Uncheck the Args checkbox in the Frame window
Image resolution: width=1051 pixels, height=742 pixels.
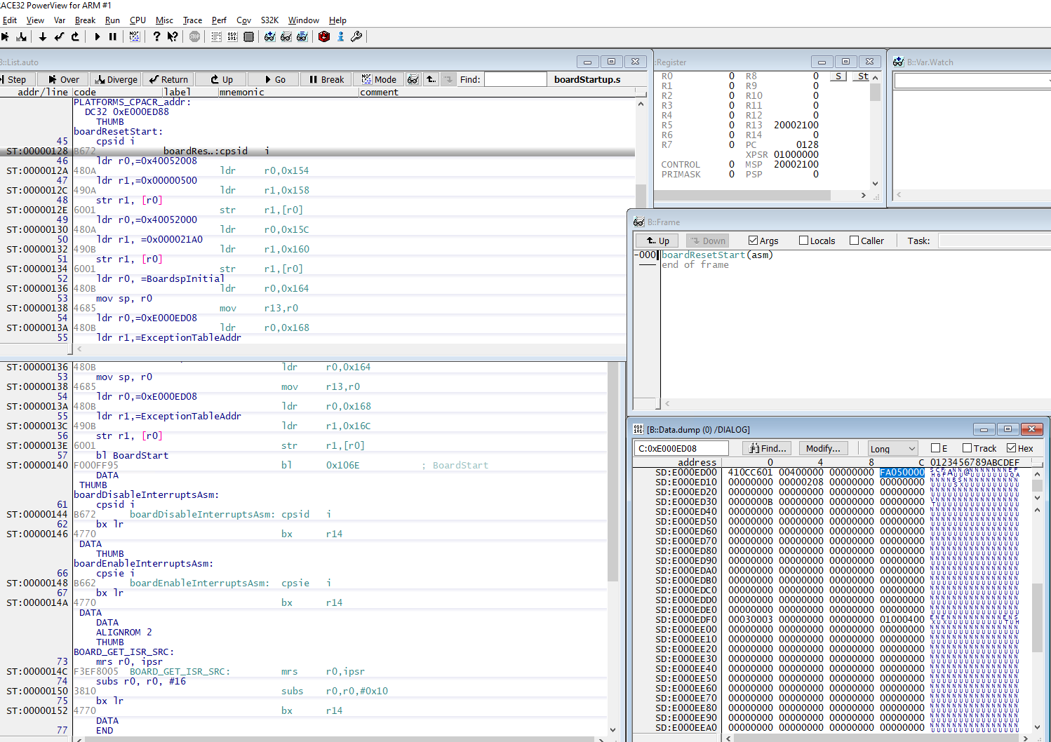(751, 240)
